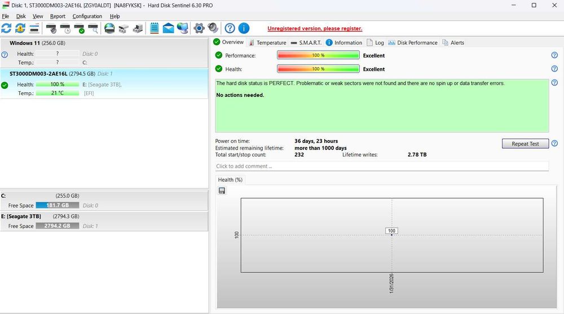Viewport: 564px width, 314px height.
Task: Click the disk with speaker acoustic icon
Action: [x=51, y=28]
